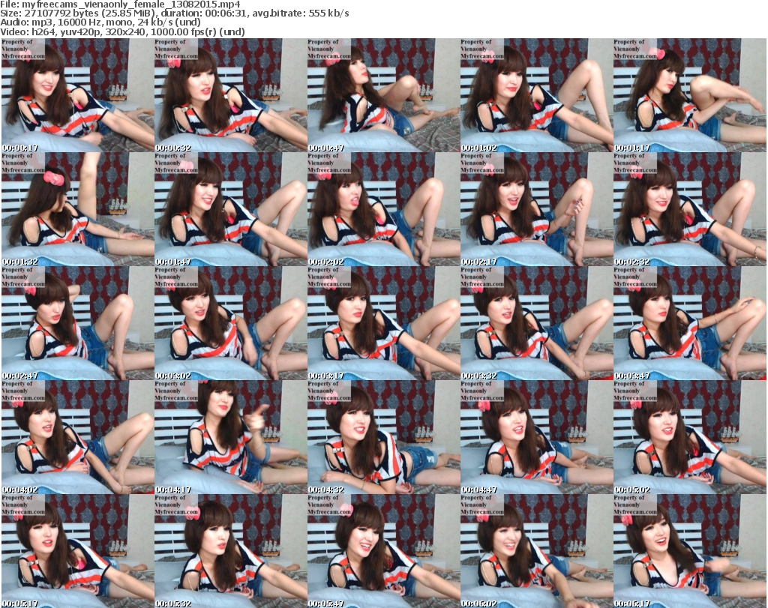768x608 pixels.
Task: Select the thumbnail stamped 00:04:32
Action: tap(383, 437)
